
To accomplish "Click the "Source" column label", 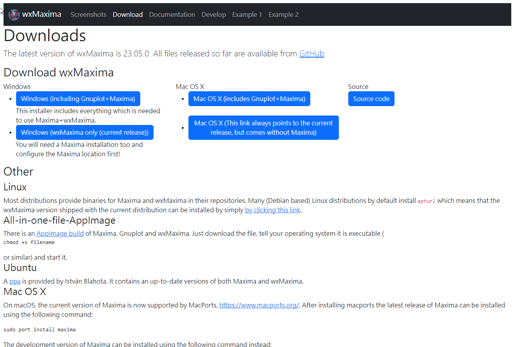I will 358,87.
